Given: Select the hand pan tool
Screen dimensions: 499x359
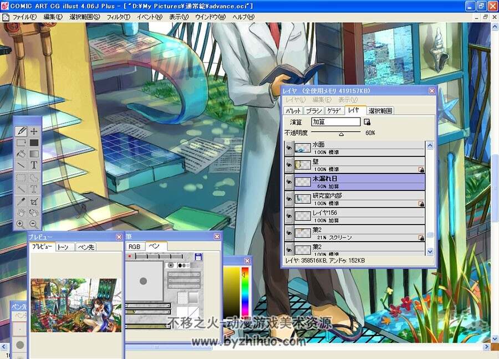Looking at the screenshot, I should pyautogui.click(x=21, y=212).
